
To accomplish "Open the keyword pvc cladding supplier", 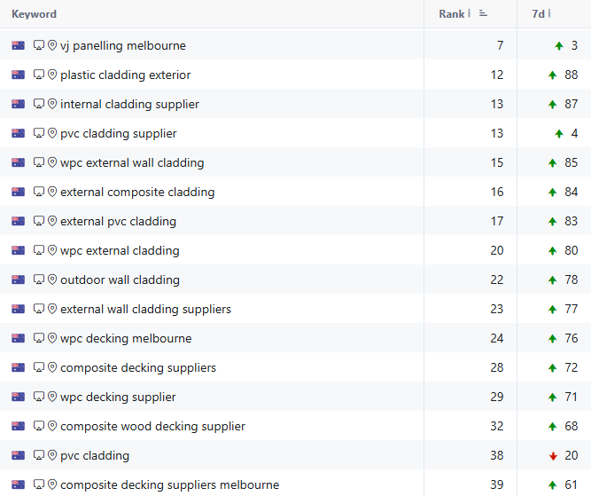I will click(x=119, y=134).
